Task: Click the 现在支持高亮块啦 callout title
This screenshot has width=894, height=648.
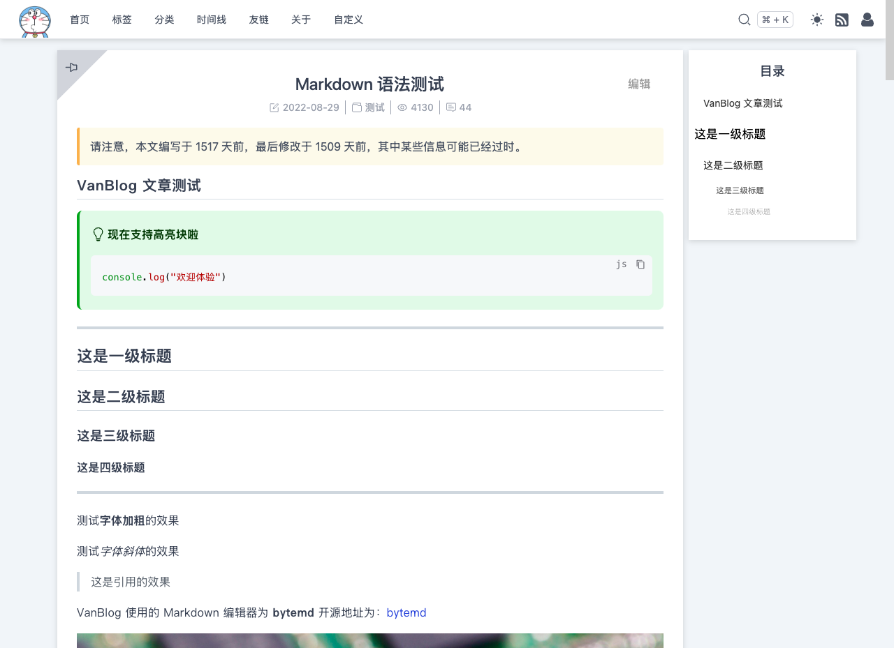Action: click(x=153, y=234)
